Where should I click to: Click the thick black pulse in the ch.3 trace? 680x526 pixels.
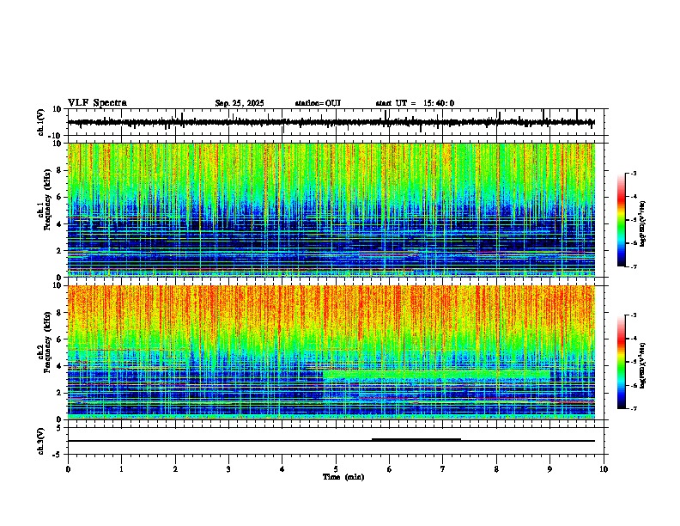pos(416,440)
